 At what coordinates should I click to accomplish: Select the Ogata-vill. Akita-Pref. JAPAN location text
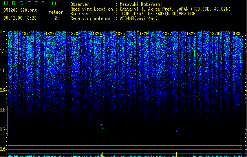(175, 9)
